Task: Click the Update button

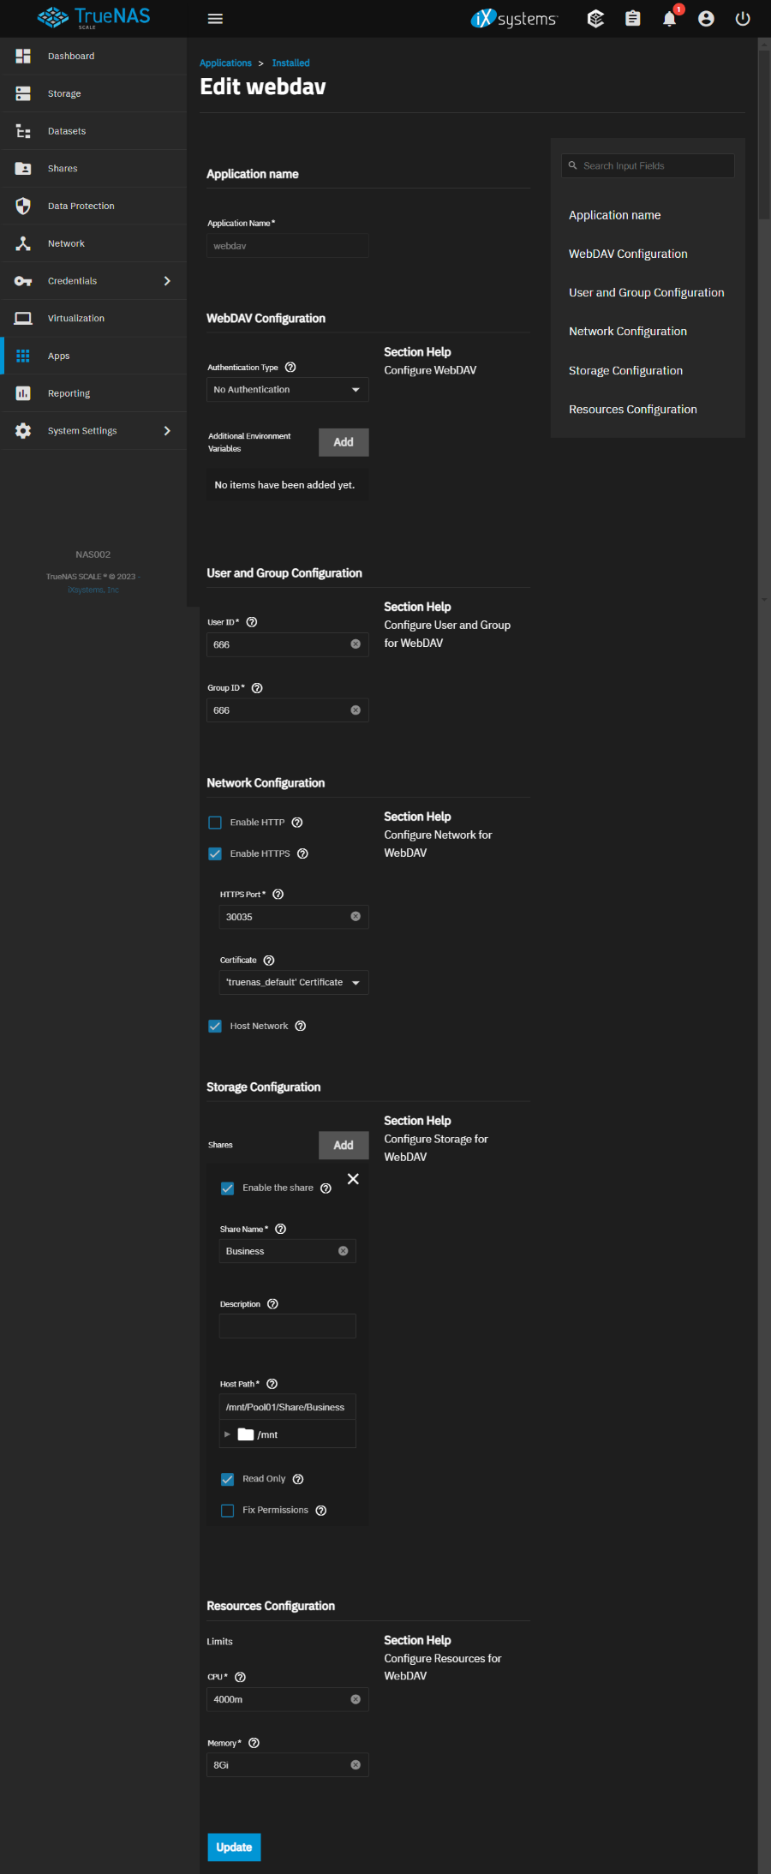Action: pyautogui.click(x=234, y=1847)
